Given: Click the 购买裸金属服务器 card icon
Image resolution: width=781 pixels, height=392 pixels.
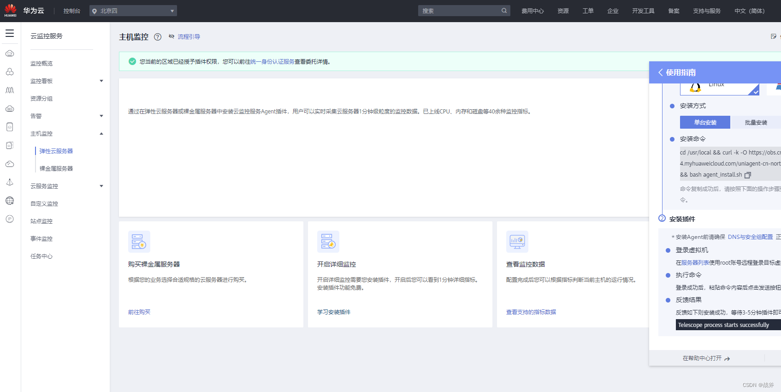Looking at the screenshot, I should (139, 242).
